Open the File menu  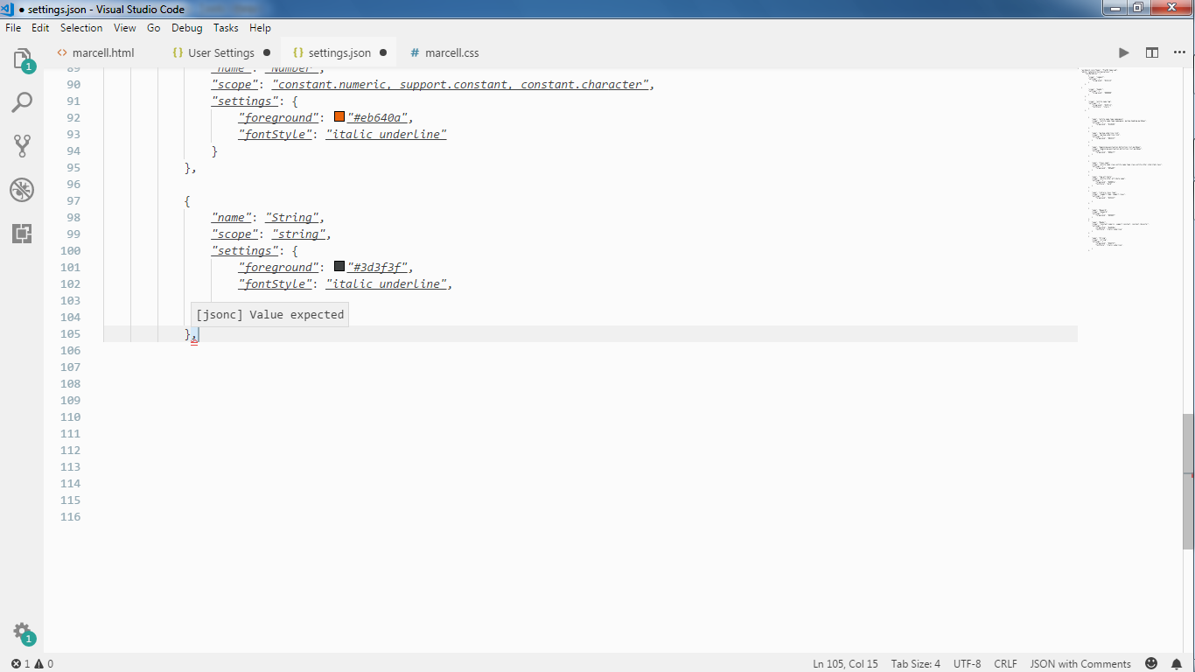13,27
